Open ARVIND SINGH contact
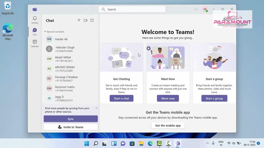Screen dimensions: 264x148 click(71, 69)
